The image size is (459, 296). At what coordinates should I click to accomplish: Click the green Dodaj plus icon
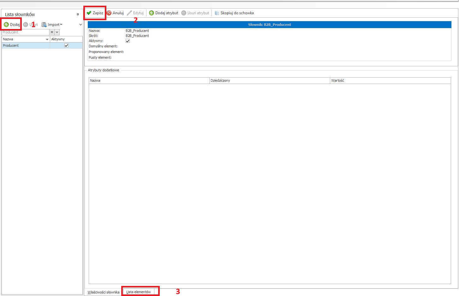click(x=6, y=25)
